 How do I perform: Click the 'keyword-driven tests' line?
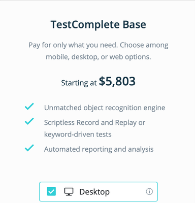point(78,134)
